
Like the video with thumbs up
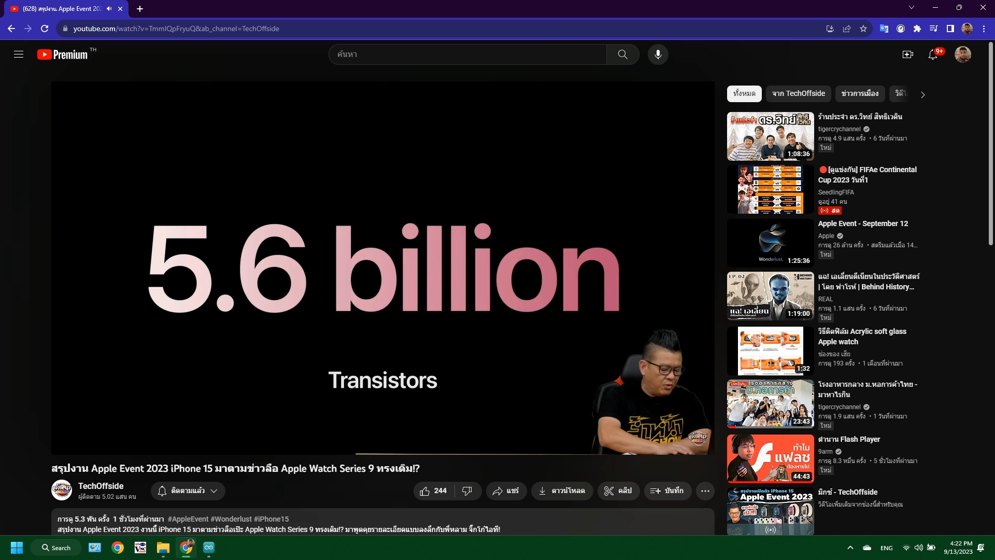434,491
